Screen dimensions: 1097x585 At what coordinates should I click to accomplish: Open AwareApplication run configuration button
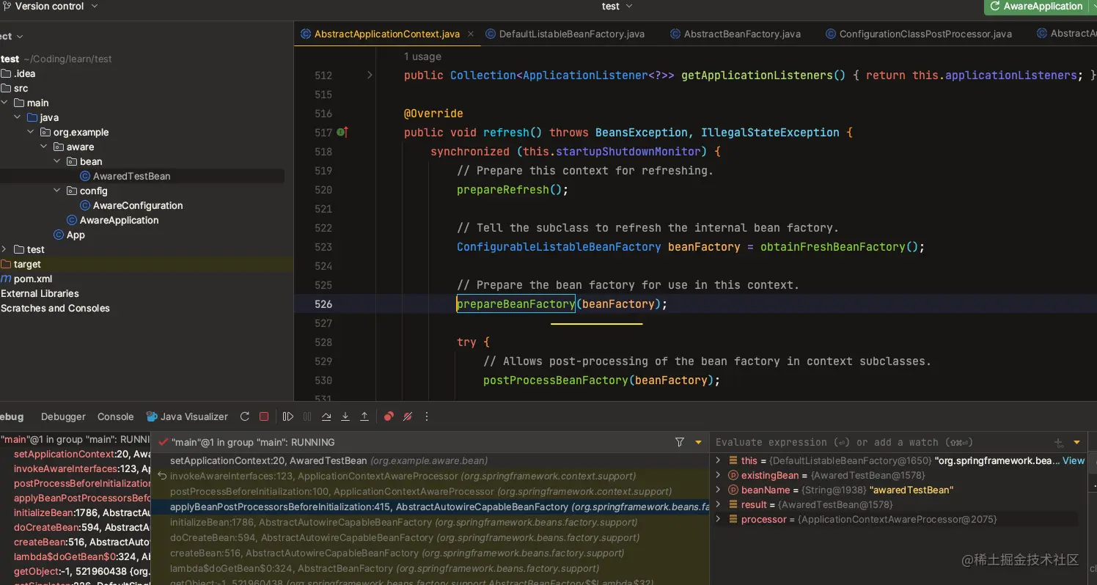pyautogui.click(x=1037, y=7)
